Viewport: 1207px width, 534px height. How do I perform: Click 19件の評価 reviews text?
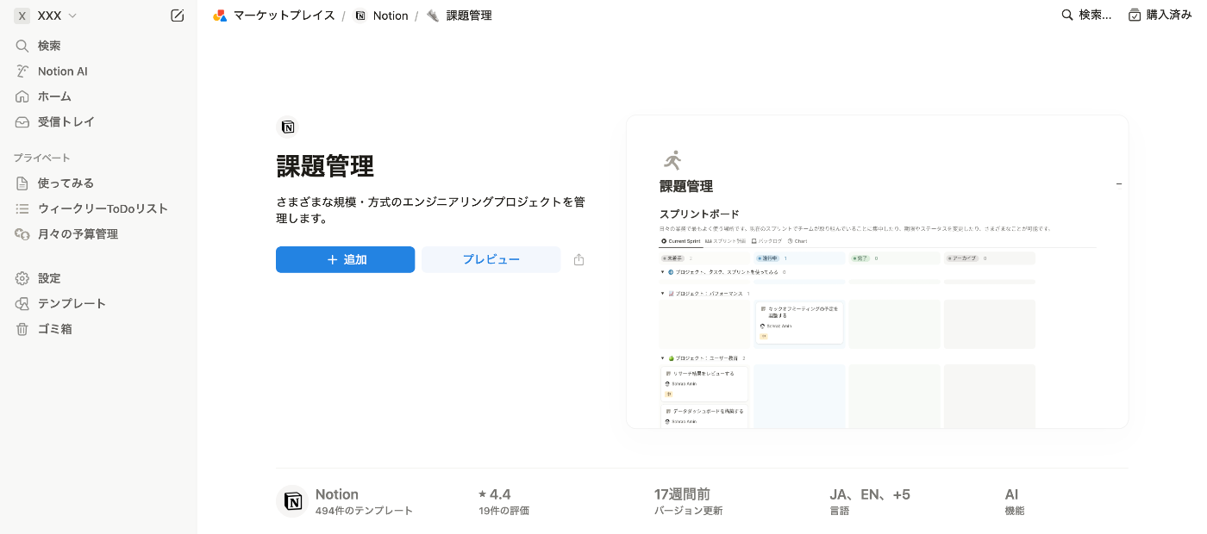tap(503, 511)
